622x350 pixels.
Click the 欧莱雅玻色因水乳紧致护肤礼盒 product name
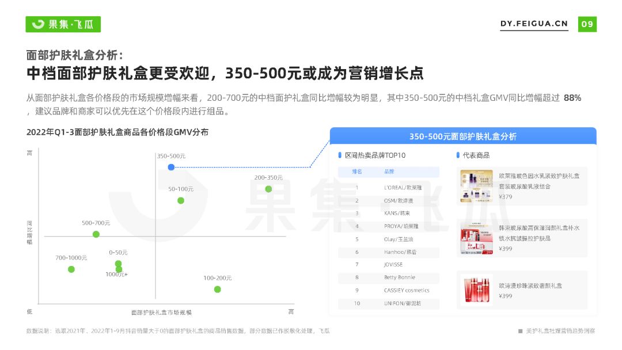click(538, 181)
